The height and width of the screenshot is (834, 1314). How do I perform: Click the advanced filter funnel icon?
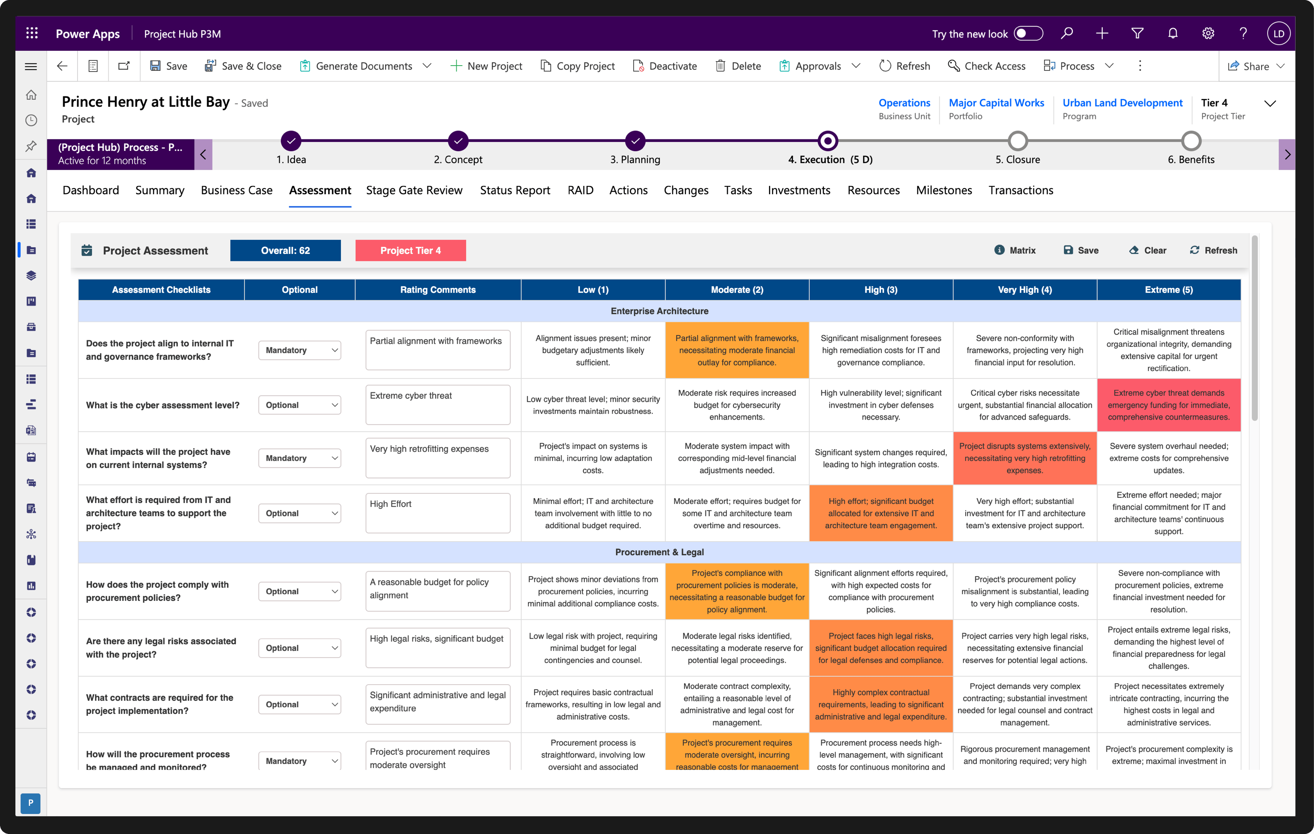pos(1137,33)
